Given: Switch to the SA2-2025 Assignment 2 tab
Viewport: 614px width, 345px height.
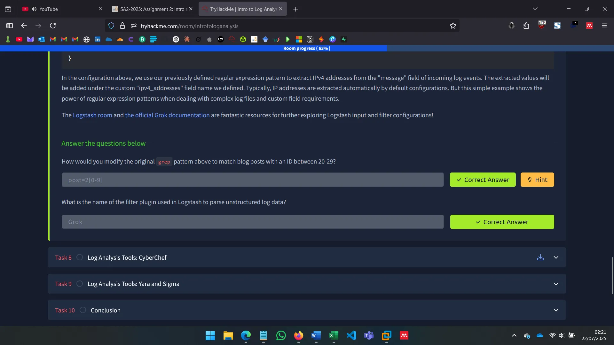Looking at the screenshot, I should click(150, 9).
